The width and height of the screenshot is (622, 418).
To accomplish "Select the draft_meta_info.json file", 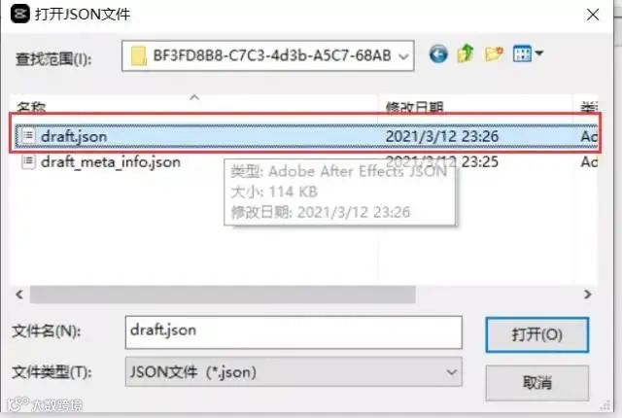I will coord(111,161).
